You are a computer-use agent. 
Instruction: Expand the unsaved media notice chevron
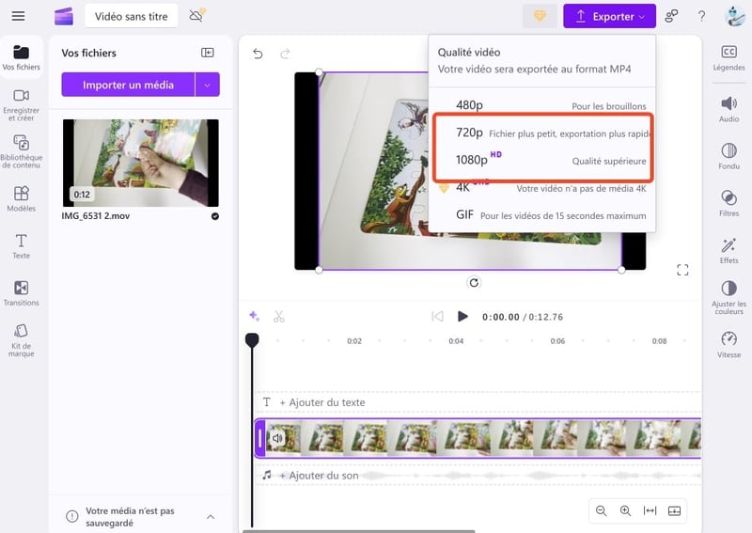(x=211, y=516)
